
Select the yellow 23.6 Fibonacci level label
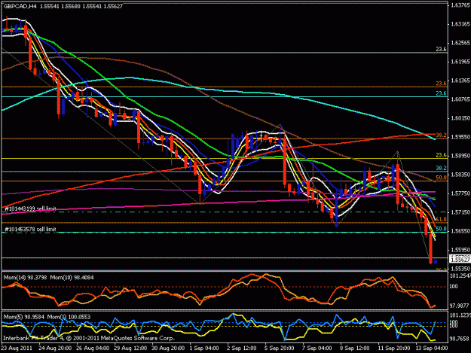(x=441, y=155)
